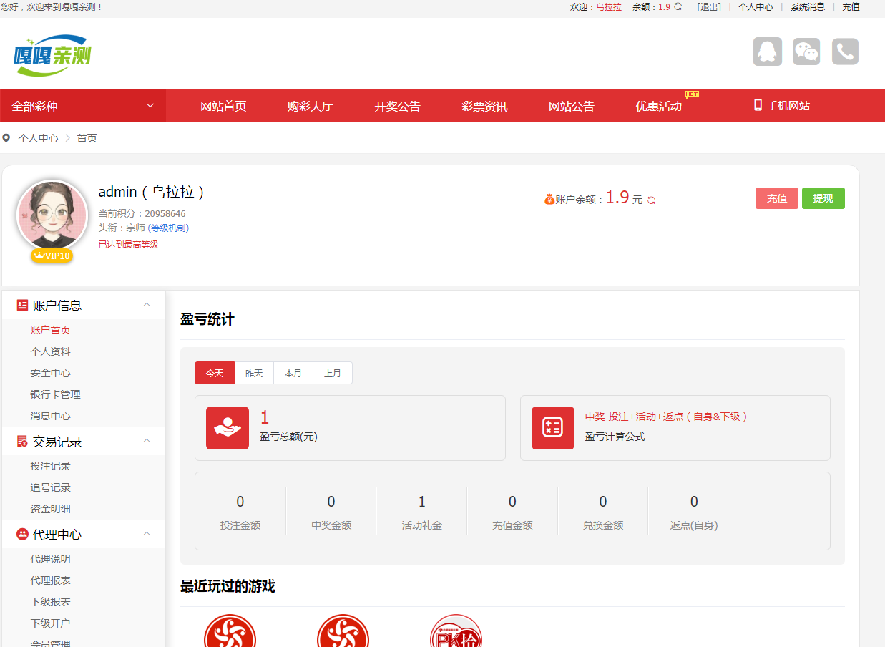This screenshot has width=885, height=647.
Task: Open 购彩大厅 in the navigation bar
Action: click(311, 106)
